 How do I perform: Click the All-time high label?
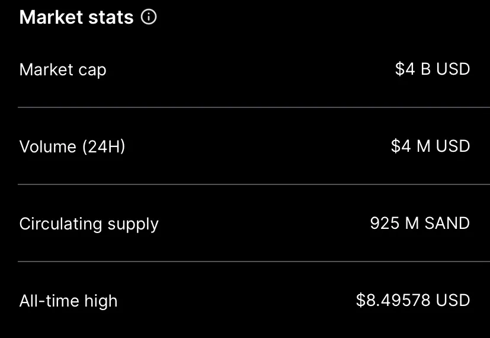coord(69,301)
